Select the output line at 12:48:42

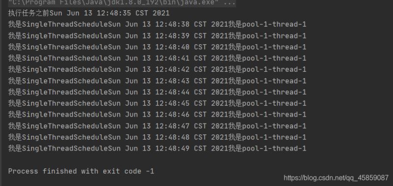point(157,69)
